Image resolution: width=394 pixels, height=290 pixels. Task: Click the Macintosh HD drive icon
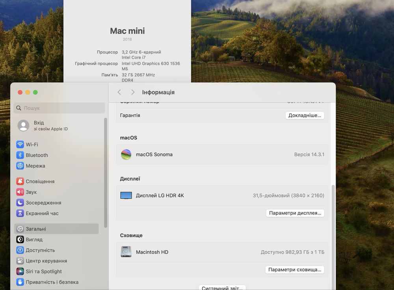(x=126, y=252)
